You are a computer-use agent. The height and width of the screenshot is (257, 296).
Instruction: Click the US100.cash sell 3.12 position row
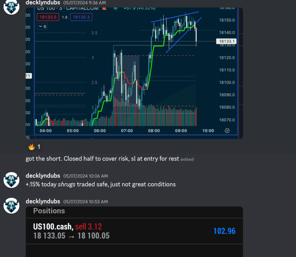134,231
